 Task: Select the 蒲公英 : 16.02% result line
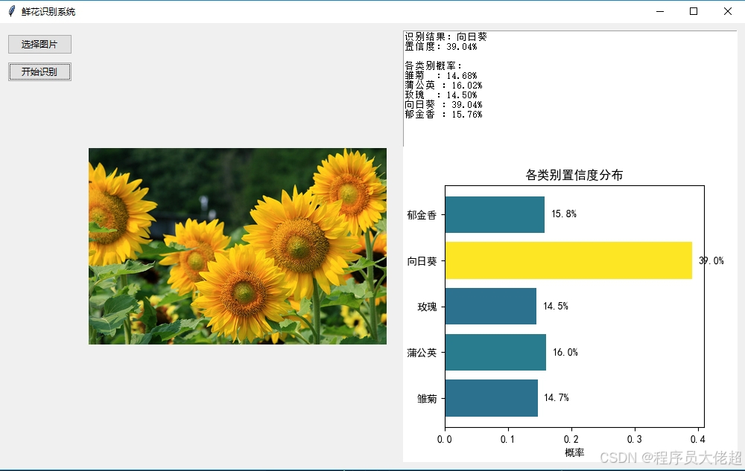[443, 86]
